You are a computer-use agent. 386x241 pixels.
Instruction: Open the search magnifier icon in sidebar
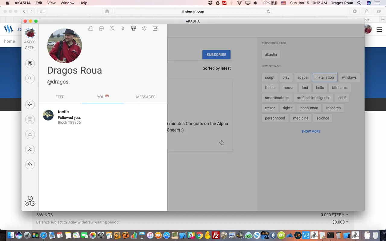tap(30, 79)
